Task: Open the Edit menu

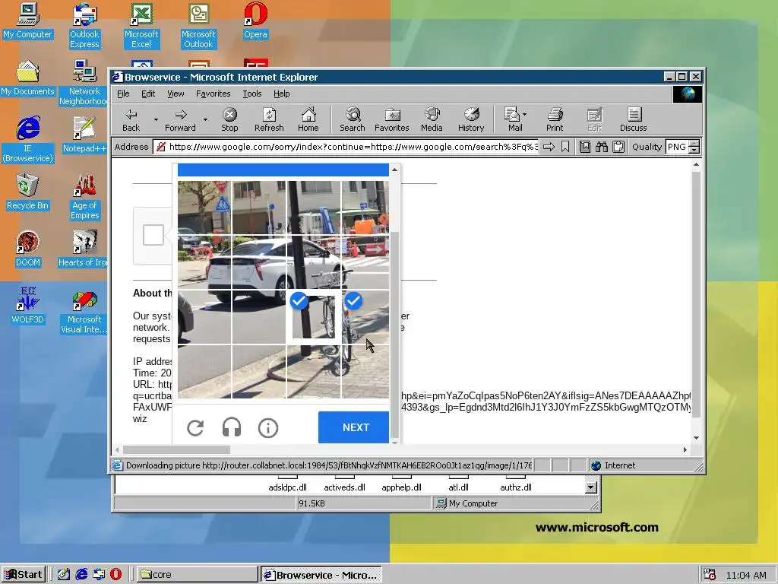Action: pos(148,94)
